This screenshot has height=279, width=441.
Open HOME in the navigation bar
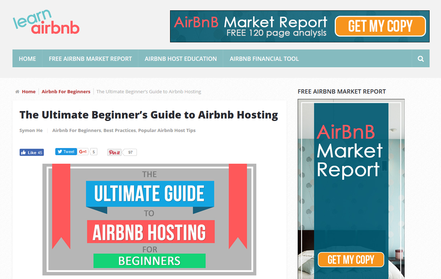click(x=27, y=59)
